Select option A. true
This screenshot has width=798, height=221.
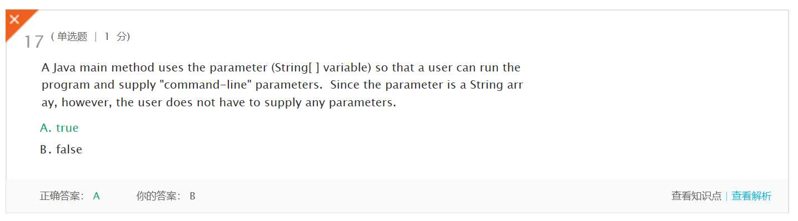pos(59,128)
